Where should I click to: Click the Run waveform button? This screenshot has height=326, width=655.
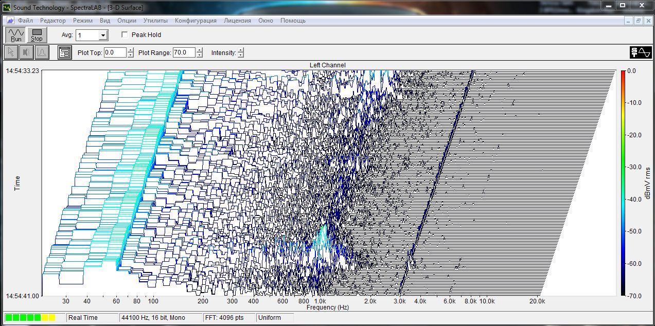[16, 35]
